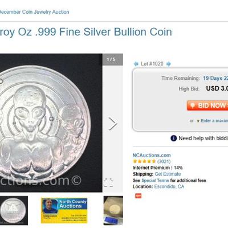Image resolution: width=228 pixels, height=228 pixels.
Task: Open the Escondido, CA location link
Action: pos(169,186)
